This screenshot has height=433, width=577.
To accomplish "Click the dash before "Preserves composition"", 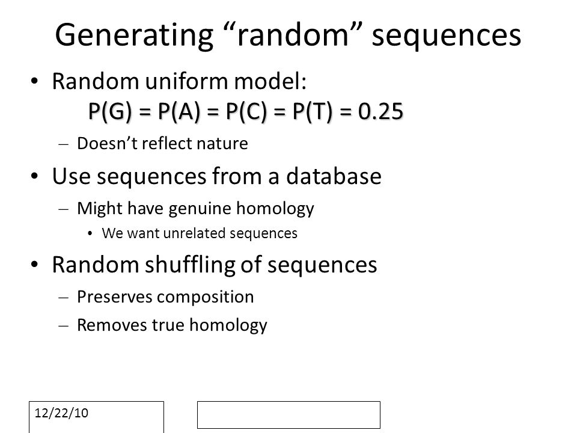I will [x=64, y=298].
